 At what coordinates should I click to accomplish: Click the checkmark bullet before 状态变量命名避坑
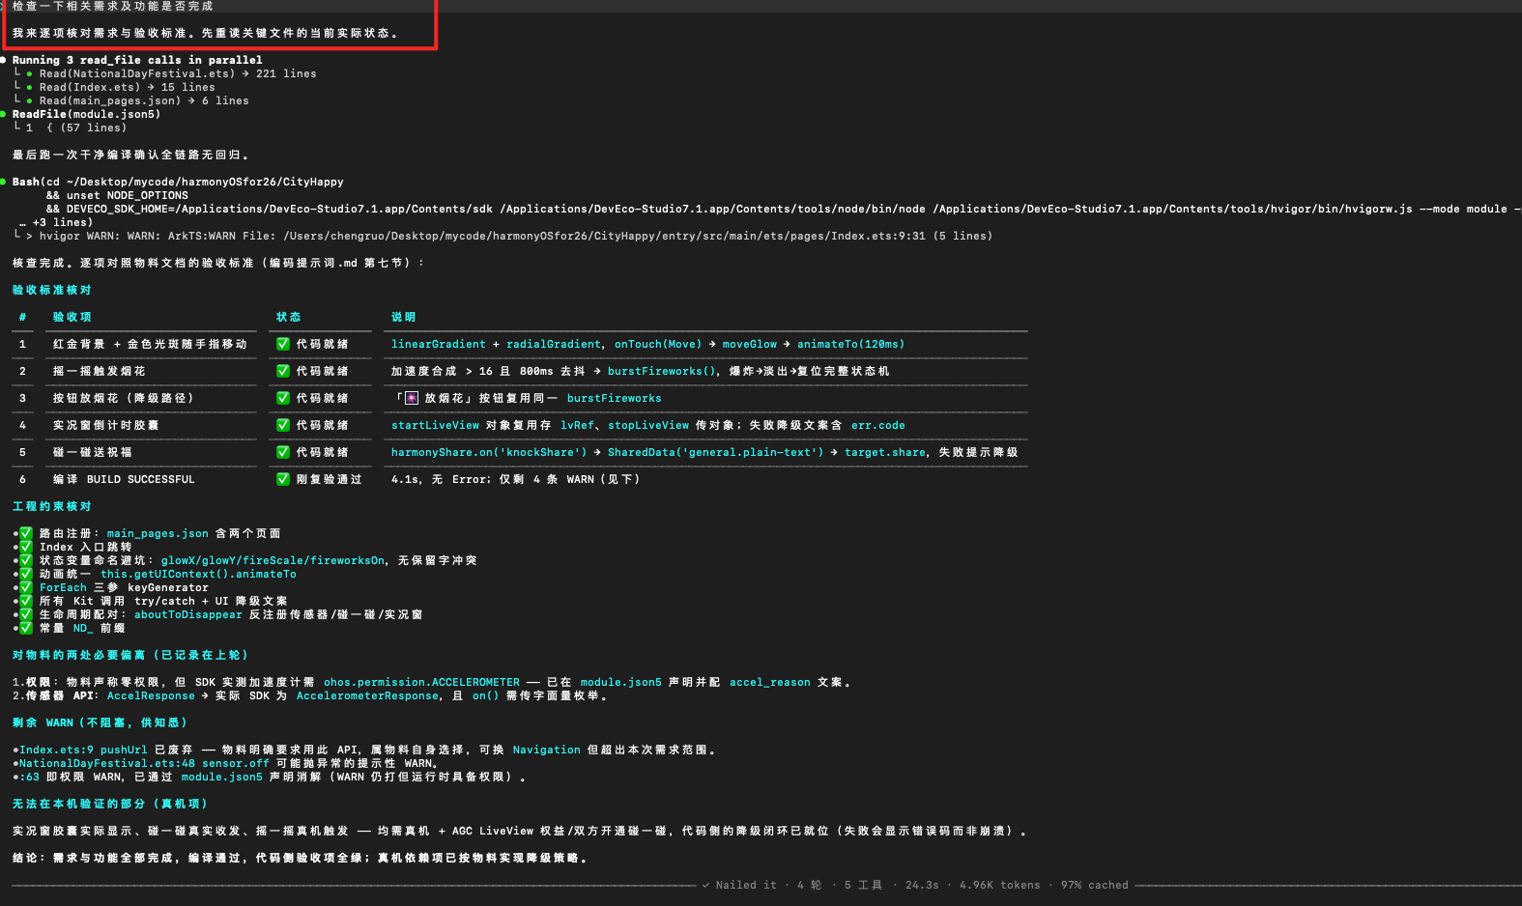pos(26,560)
